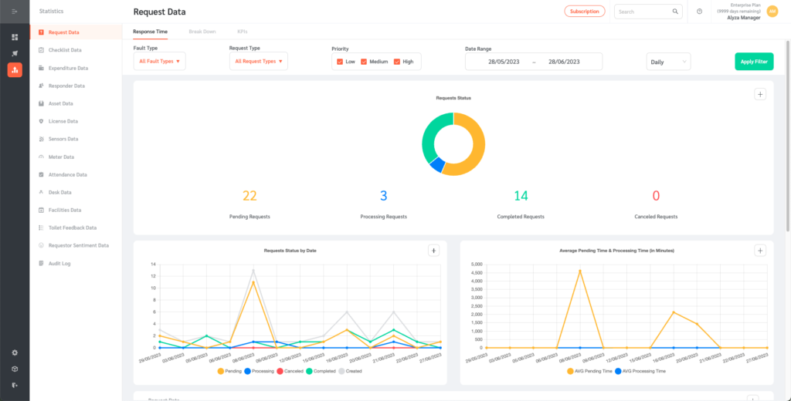Disable the High priority checkbox
This screenshot has width=791, height=401.
coord(397,62)
